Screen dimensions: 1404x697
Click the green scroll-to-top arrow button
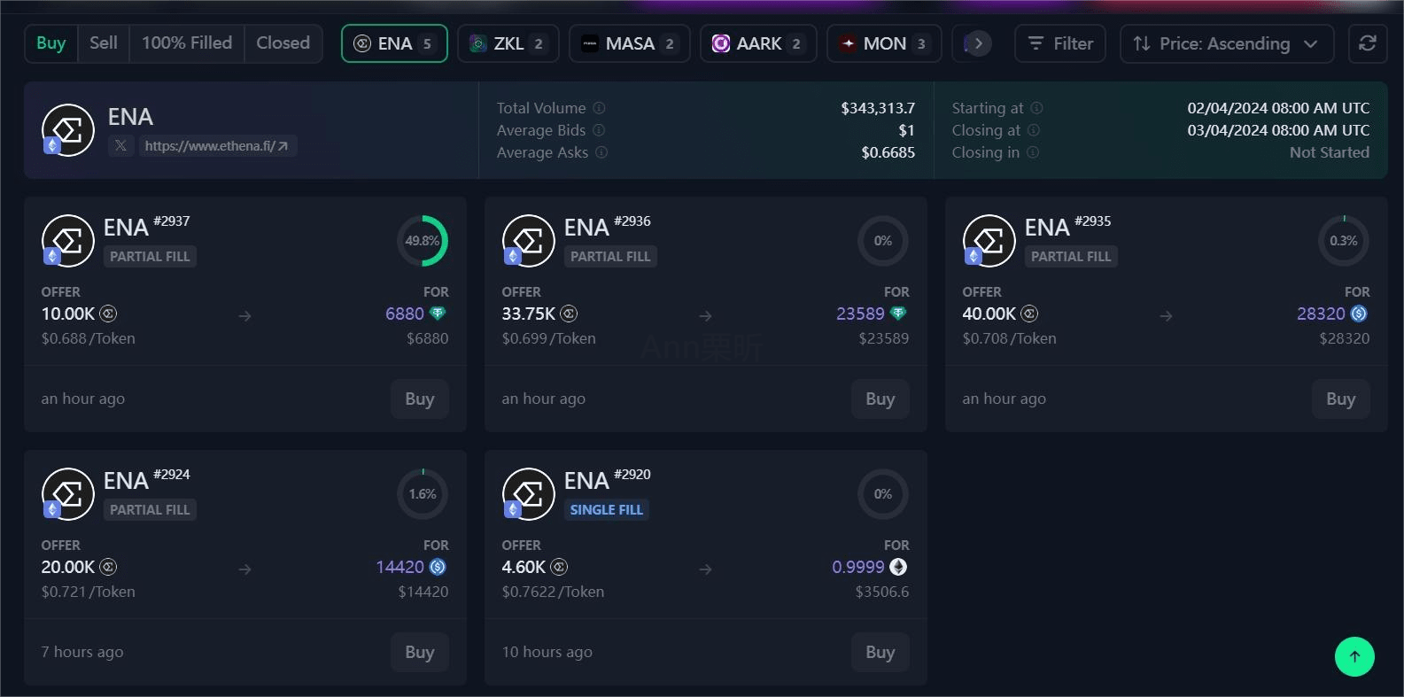[1354, 656]
